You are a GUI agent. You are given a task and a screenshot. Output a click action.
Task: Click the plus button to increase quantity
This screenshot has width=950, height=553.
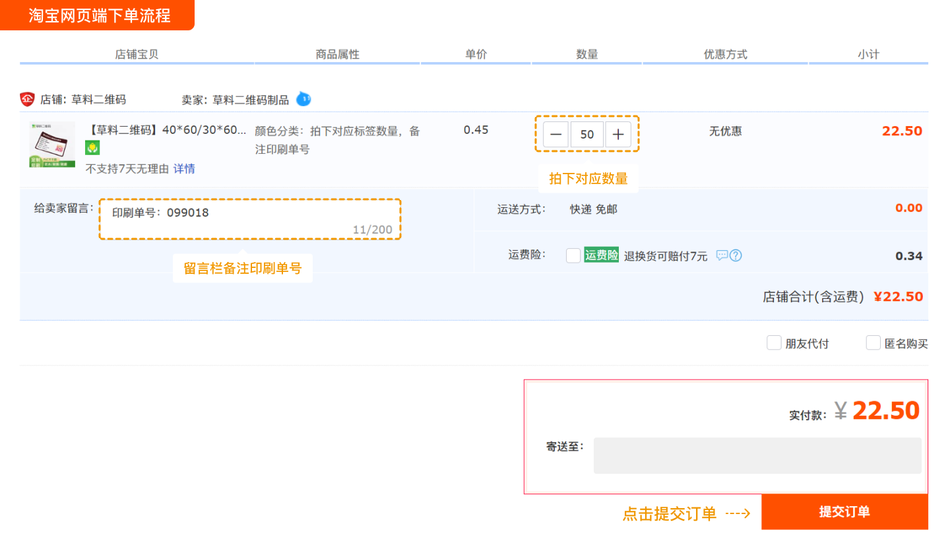click(618, 135)
